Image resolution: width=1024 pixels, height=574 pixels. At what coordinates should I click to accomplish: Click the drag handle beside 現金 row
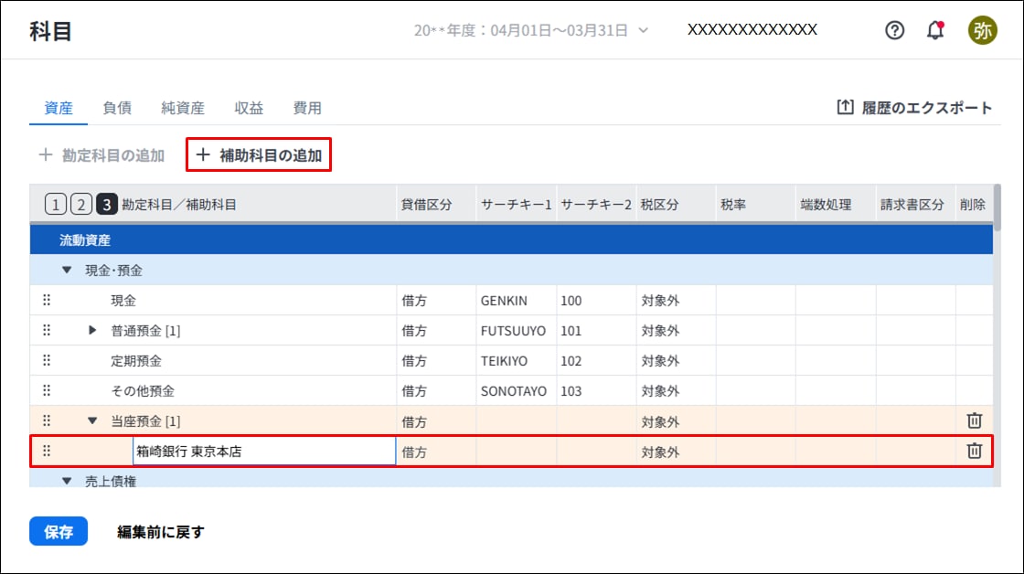[x=47, y=301]
